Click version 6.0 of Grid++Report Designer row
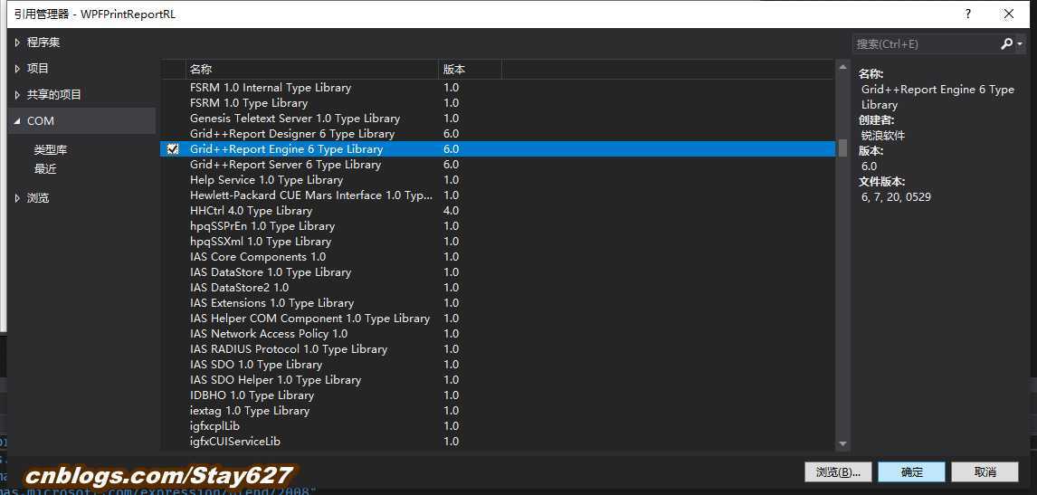This screenshot has width=1037, height=495. [451, 134]
